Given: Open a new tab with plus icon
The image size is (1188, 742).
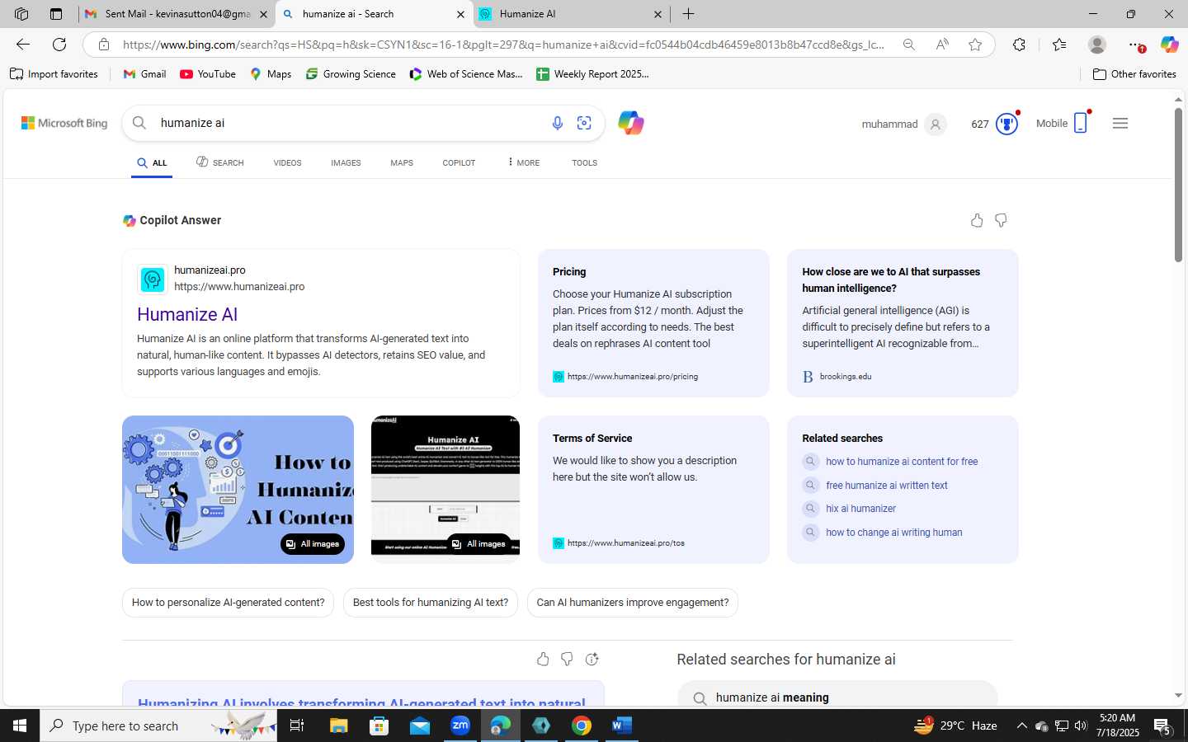Looking at the screenshot, I should point(688,14).
